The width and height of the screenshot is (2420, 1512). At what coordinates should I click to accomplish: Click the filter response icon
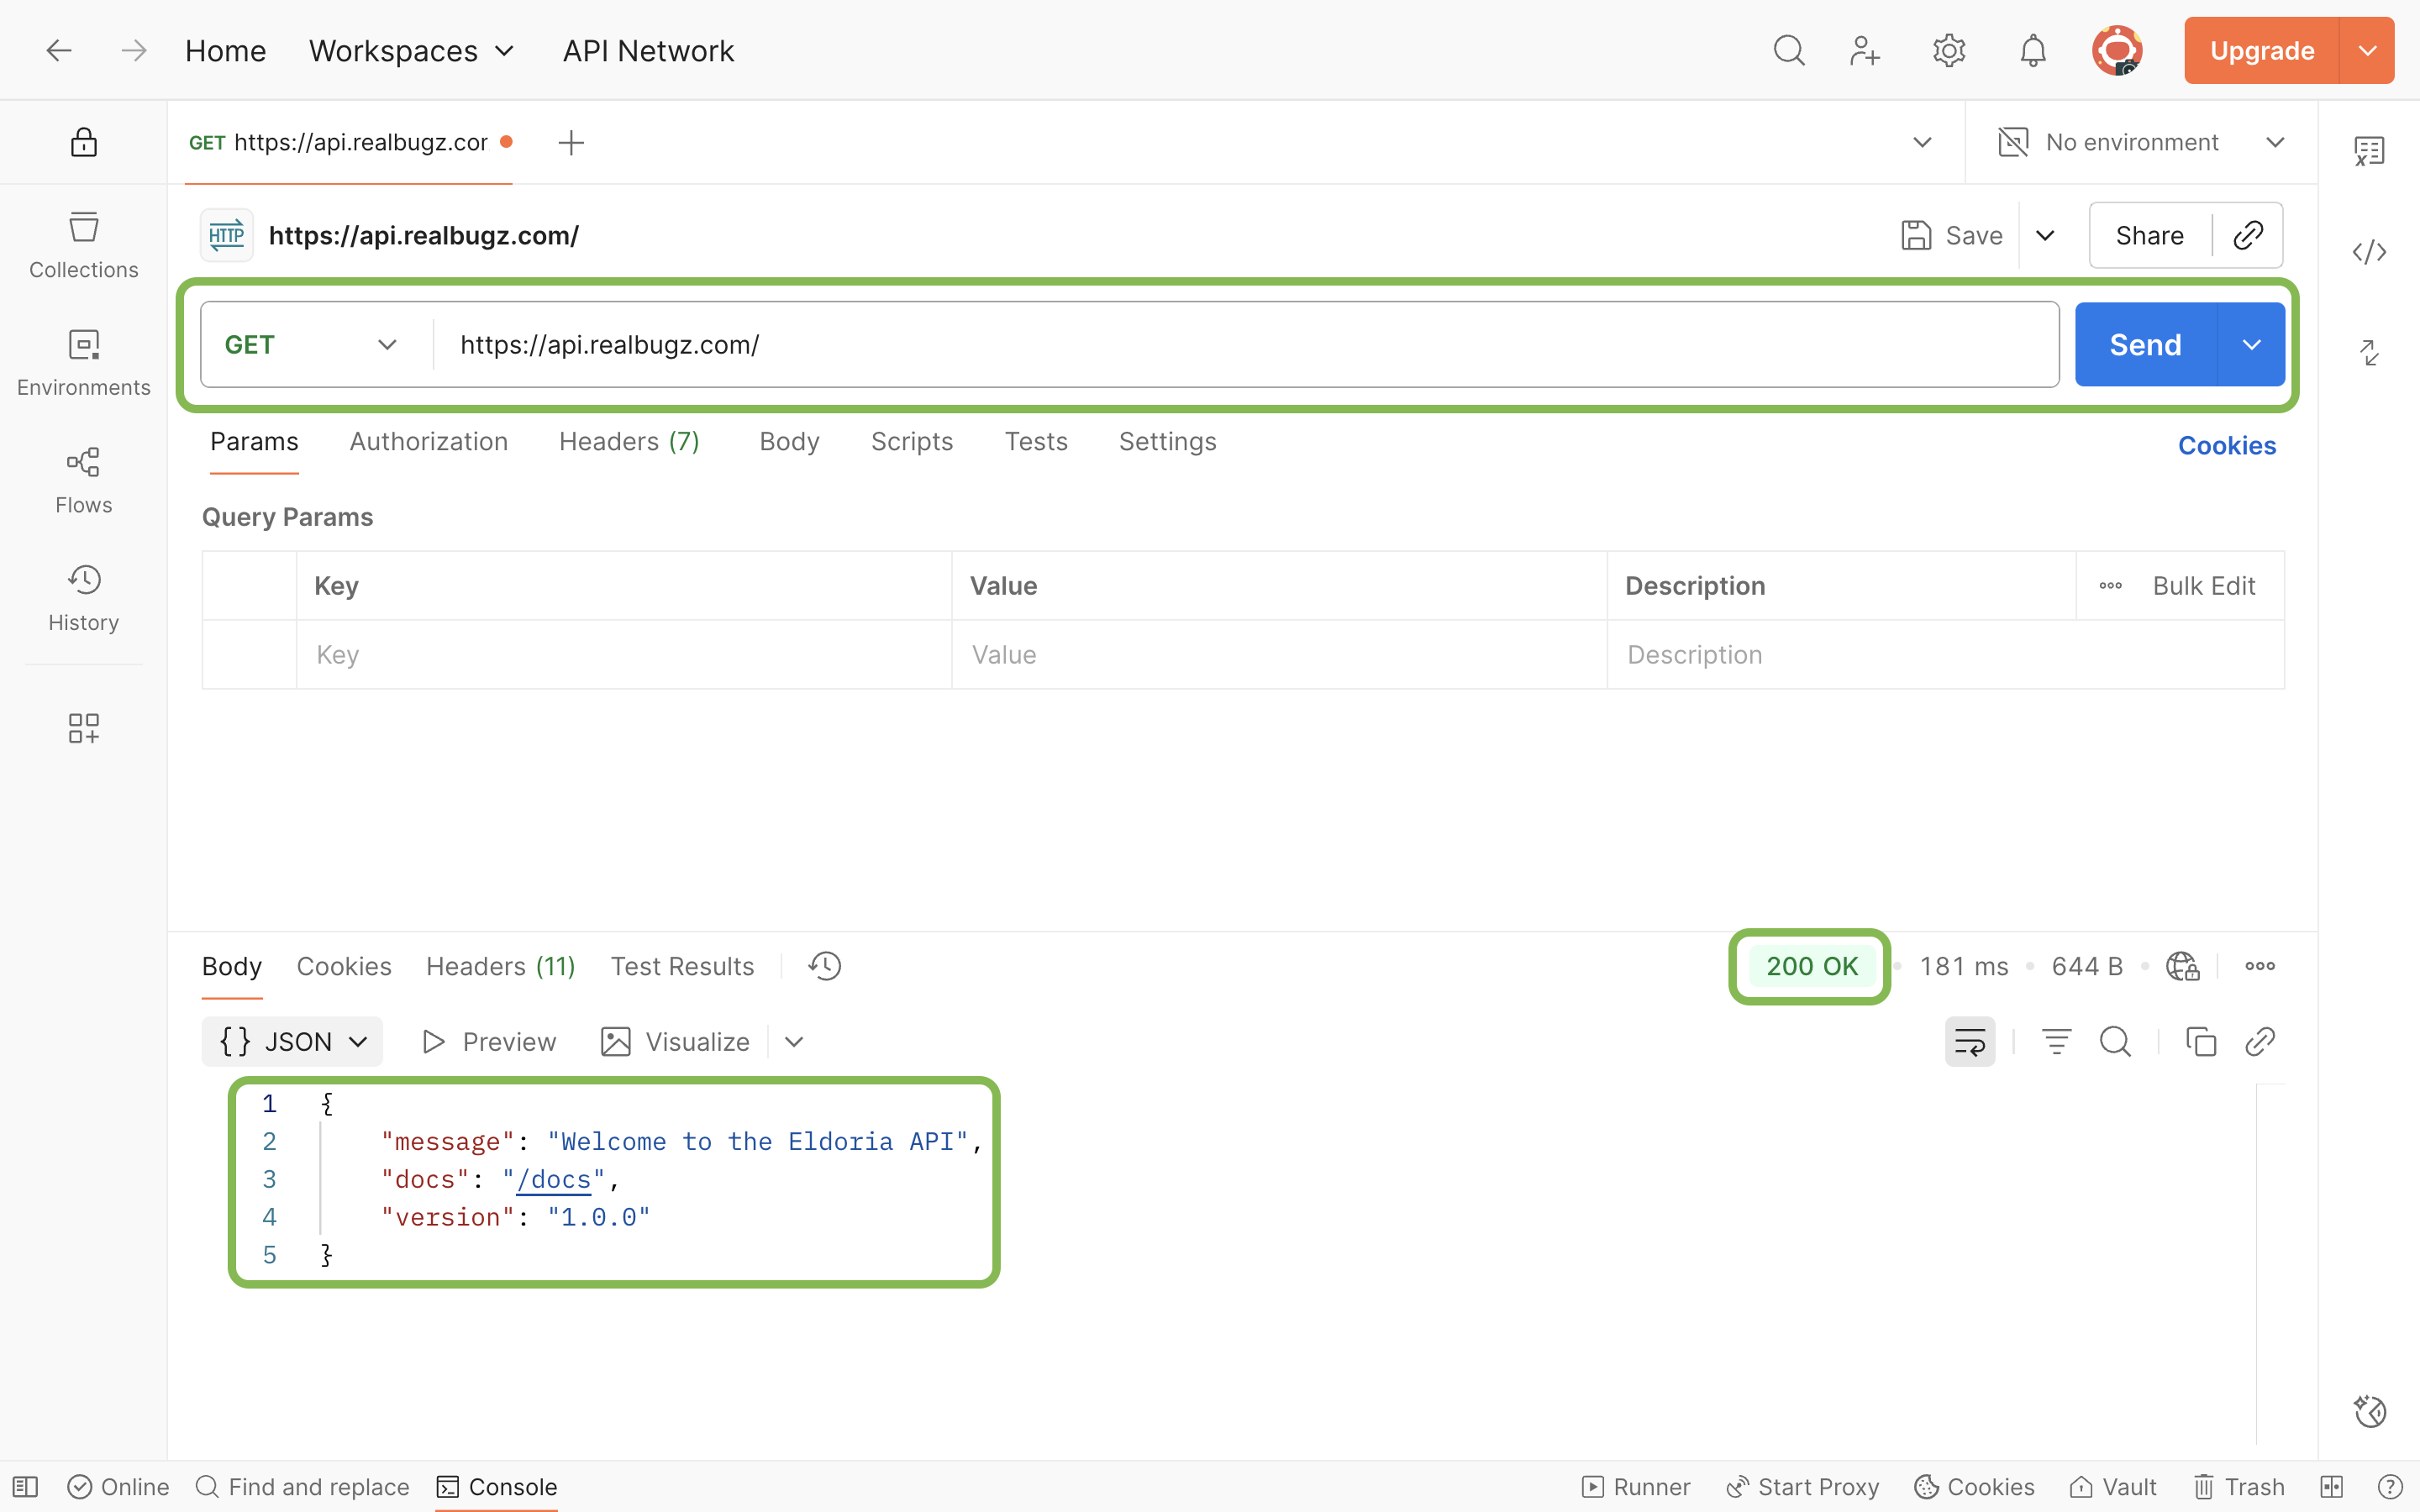click(2056, 1042)
